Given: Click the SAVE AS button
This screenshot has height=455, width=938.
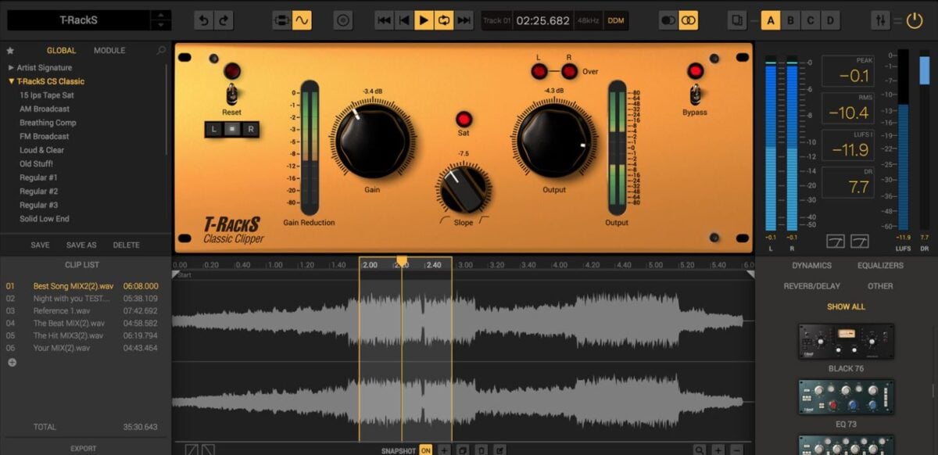Looking at the screenshot, I should [81, 245].
